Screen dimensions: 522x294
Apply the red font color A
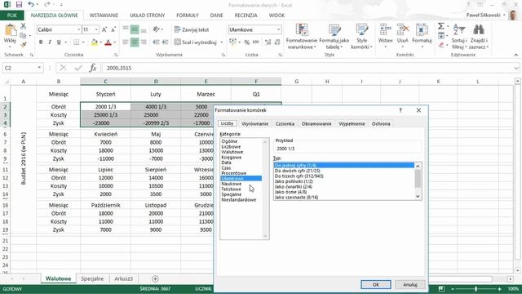click(108, 42)
